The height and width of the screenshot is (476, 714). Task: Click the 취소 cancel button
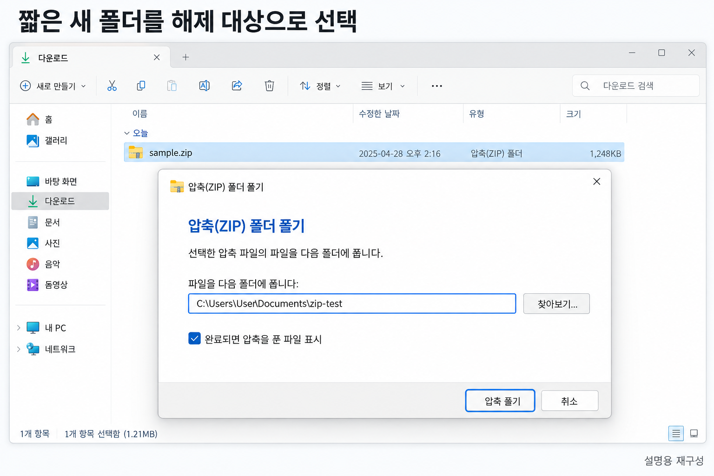pos(570,401)
